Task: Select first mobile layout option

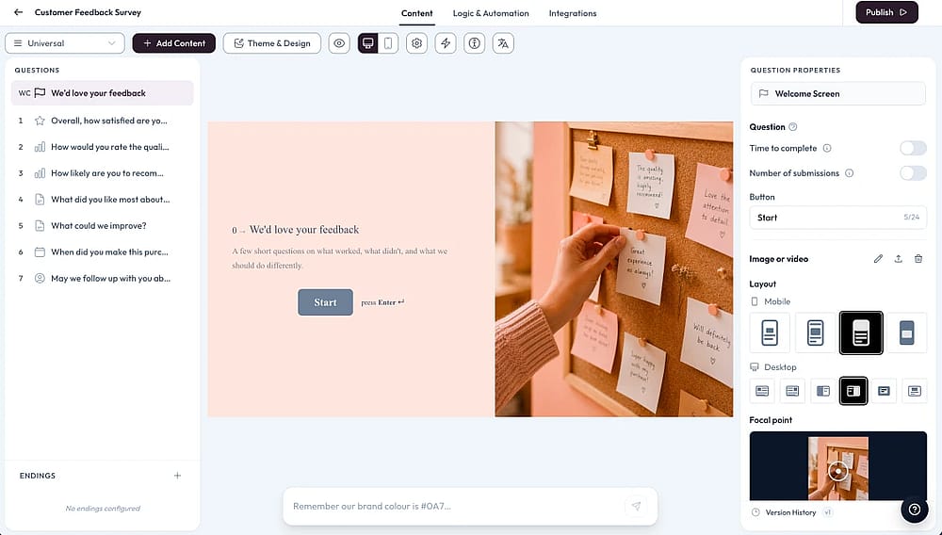Action: click(770, 332)
